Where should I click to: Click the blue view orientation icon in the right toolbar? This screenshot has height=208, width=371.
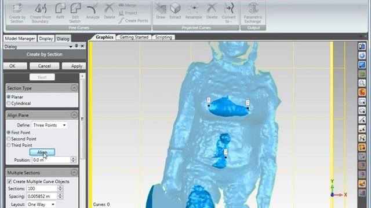click(362, 46)
